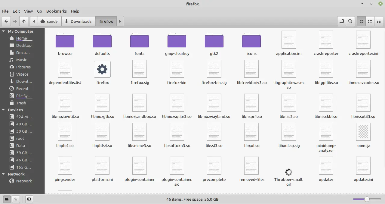This screenshot has width=385, height=204.
Task: Open the Throbber-small.gif file
Action: pyautogui.click(x=288, y=172)
